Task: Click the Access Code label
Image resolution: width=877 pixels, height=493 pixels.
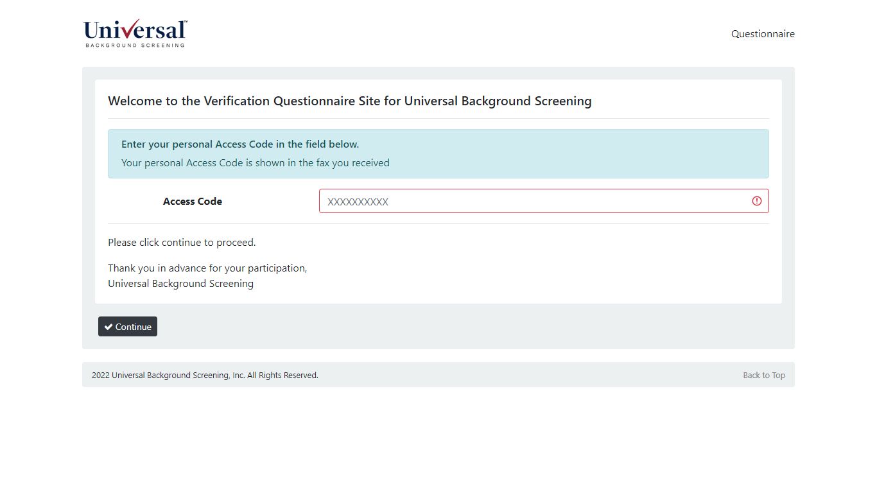Action: click(193, 201)
